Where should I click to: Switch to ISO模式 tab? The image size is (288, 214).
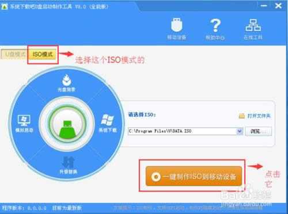pos(43,54)
